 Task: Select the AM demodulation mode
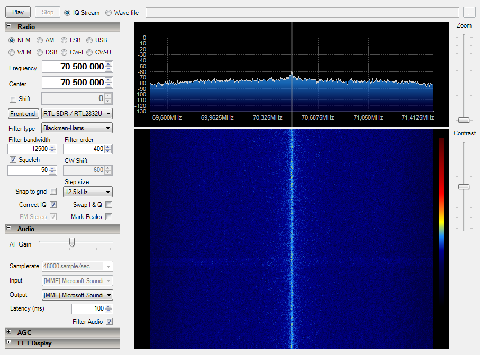40,40
